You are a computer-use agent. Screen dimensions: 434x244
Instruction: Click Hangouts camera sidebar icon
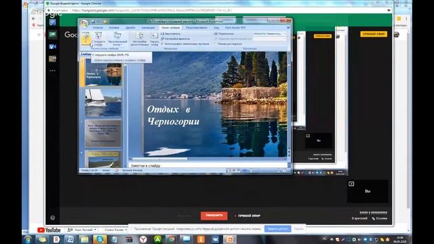52,47
